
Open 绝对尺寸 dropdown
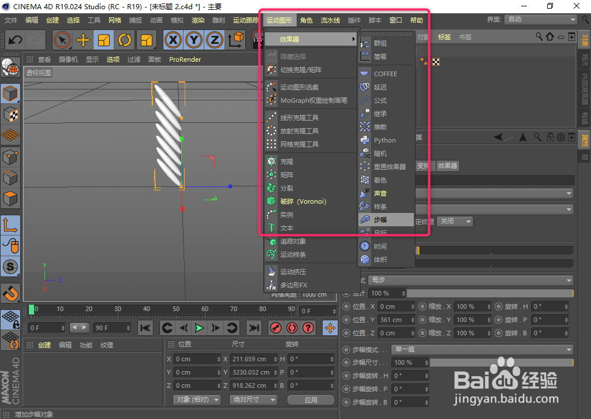tap(253, 399)
